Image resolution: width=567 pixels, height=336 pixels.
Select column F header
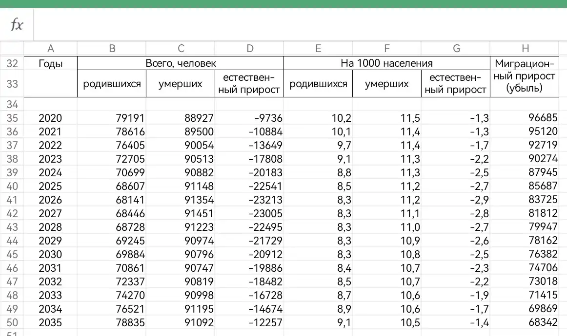tap(386, 48)
